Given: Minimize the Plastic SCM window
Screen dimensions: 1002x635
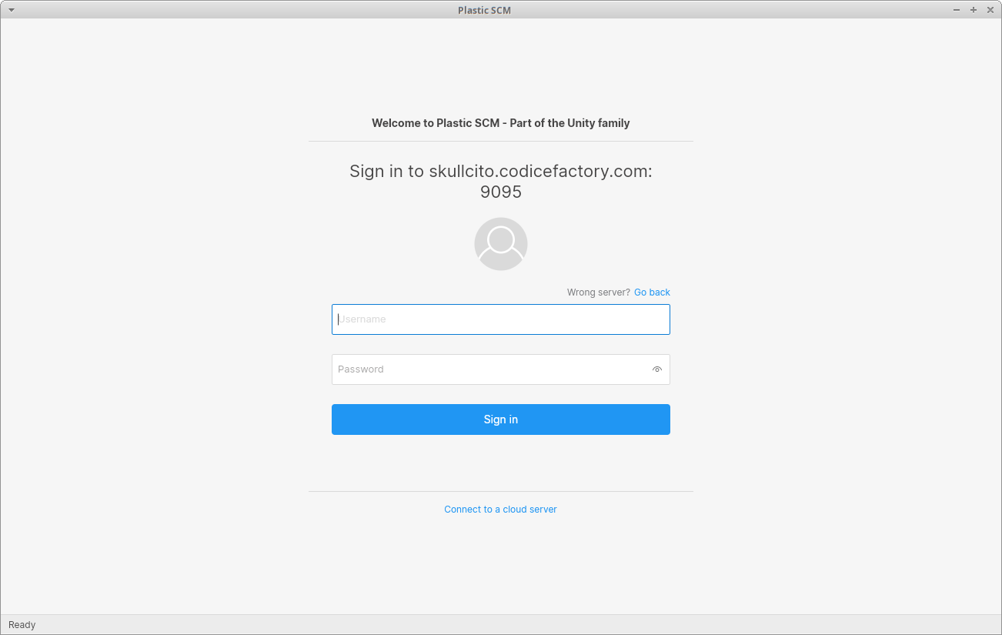Looking at the screenshot, I should click(956, 10).
